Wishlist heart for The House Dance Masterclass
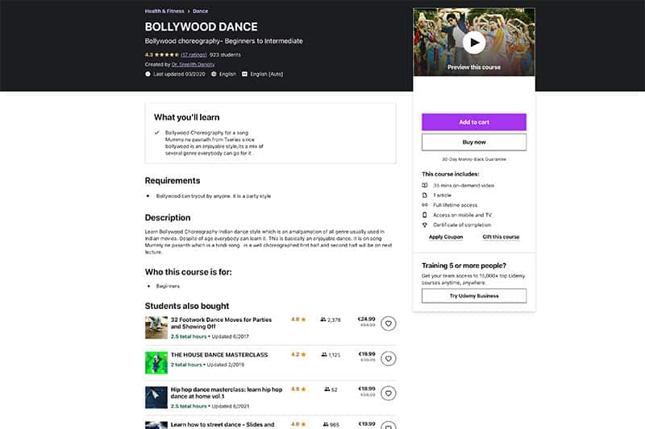 (389, 358)
